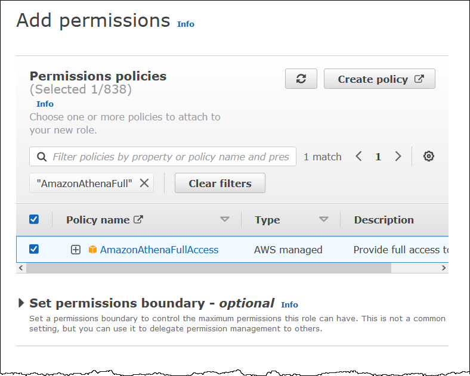Go to next page of policy results
This screenshot has width=470, height=376.
click(x=398, y=157)
